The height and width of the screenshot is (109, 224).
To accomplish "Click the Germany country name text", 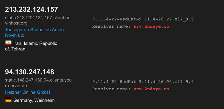I will click(x=23, y=100).
